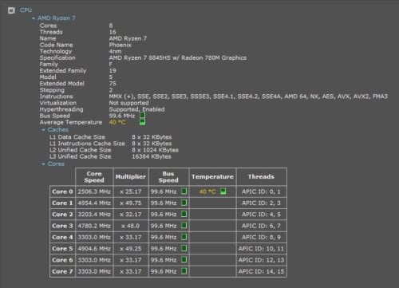This screenshot has width=399, height=288.
Task: Click Core 2 bus speed green icon
Action: pos(184,214)
